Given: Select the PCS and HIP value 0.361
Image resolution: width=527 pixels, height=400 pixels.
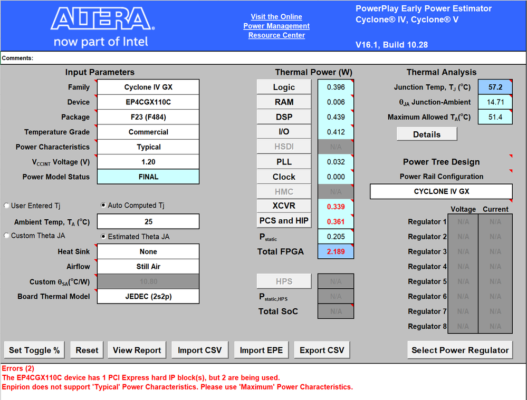Looking at the screenshot, I should [336, 222].
